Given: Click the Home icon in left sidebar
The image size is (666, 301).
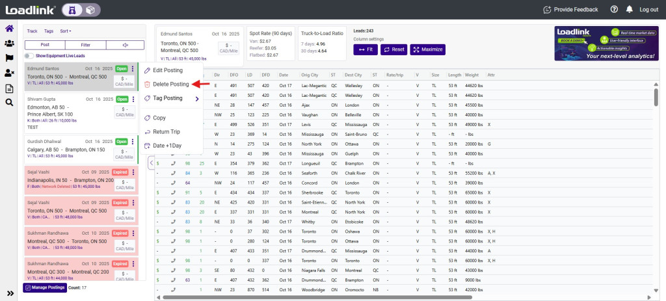Looking at the screenshot, I should [9, 29].
